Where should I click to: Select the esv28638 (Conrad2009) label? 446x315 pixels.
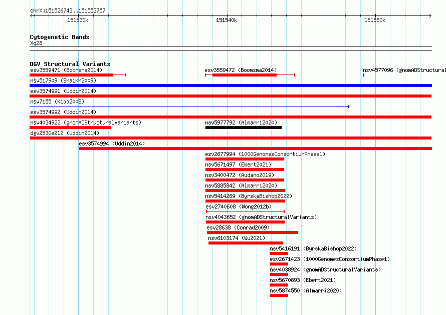click(x=238, y=227)
